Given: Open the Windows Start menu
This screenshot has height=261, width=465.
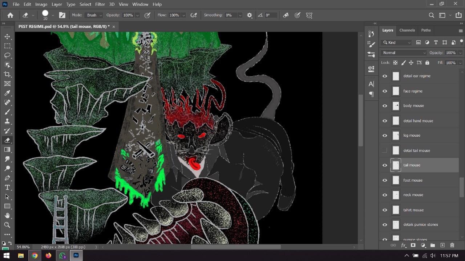Looking at the screenshot, I should pos(7,256).
